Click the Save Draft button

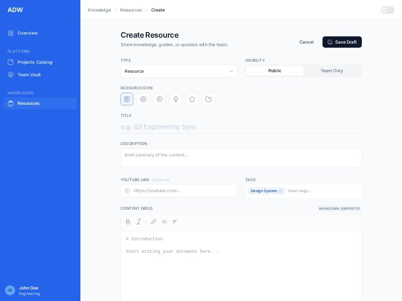coord(342,42)
